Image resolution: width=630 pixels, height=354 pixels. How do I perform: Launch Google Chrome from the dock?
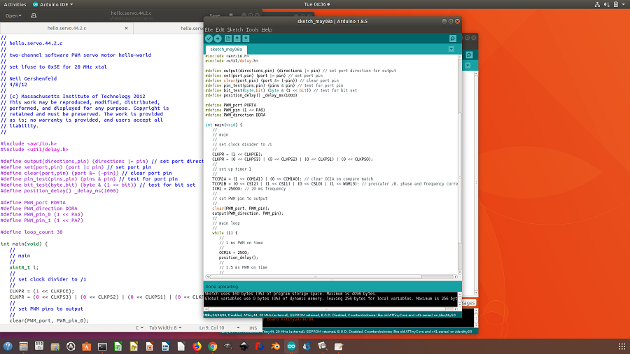pos(213,346)
